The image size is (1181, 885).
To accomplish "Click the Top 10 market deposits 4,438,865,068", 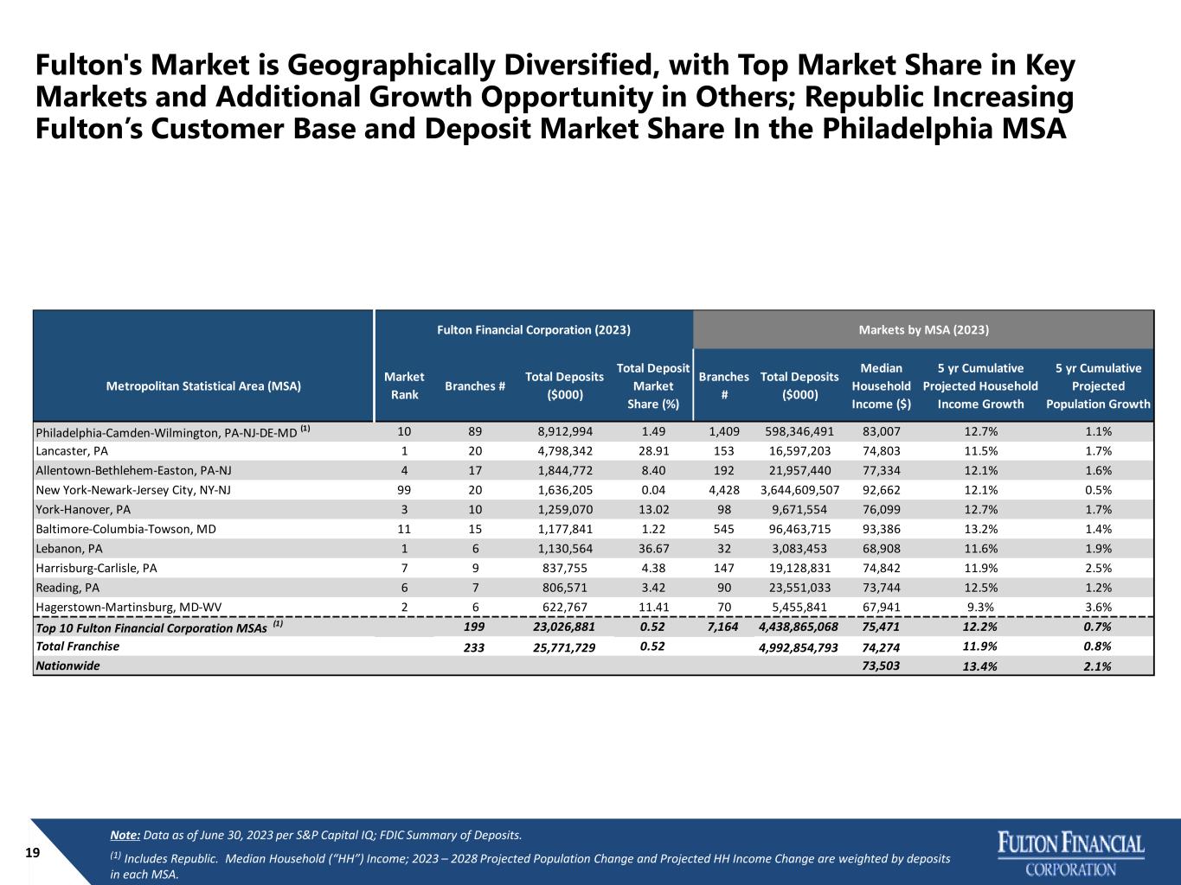I will point(799,627).
